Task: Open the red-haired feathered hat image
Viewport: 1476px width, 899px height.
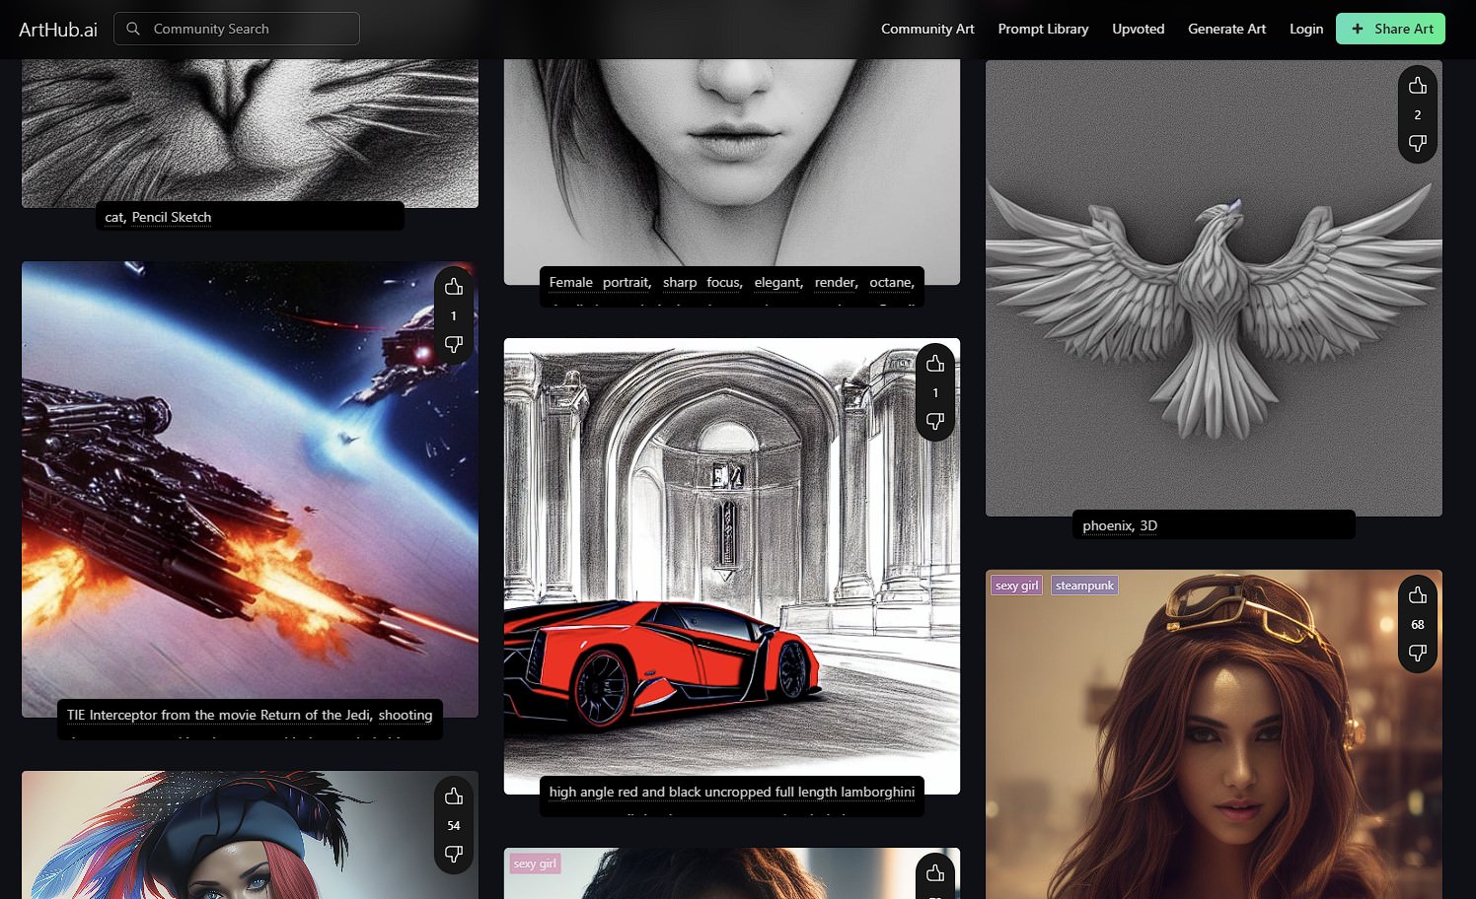Action: coord(250,835)
